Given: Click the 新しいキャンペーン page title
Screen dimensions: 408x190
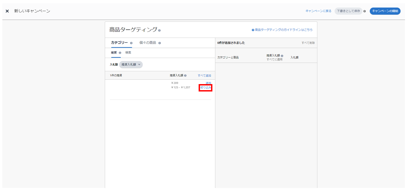Looking at the screenshot, I should [x=32, y=11].
